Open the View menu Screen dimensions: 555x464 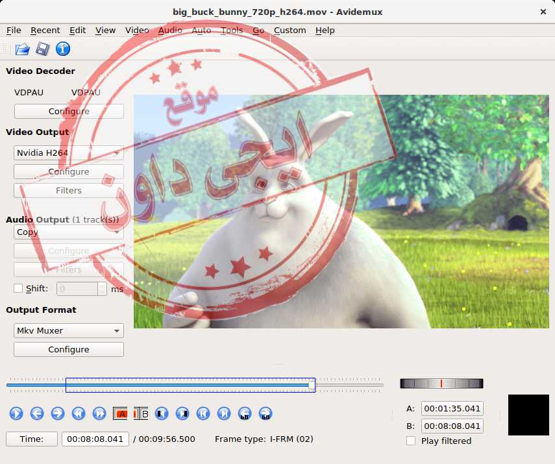[x=105, y=31]
